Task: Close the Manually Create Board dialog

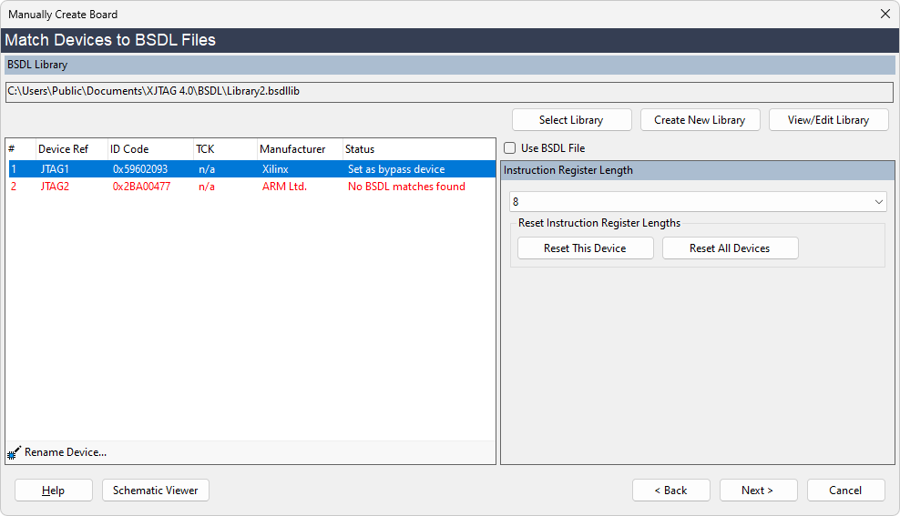Action: click(x=885, y=15)
